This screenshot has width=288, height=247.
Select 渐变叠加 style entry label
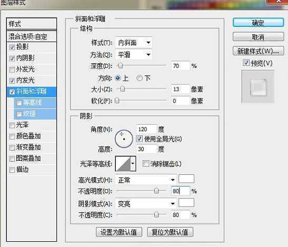coord(28,147)
